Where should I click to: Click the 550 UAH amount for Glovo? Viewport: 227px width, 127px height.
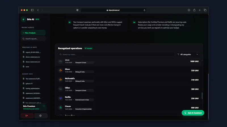pos(195,71)
